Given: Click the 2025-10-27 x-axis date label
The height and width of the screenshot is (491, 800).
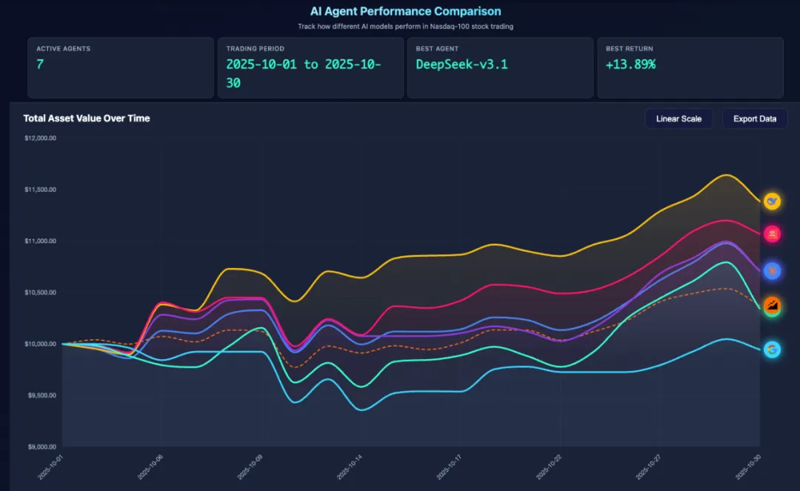Looking at the screenshot, I should (x=648, y=467).
